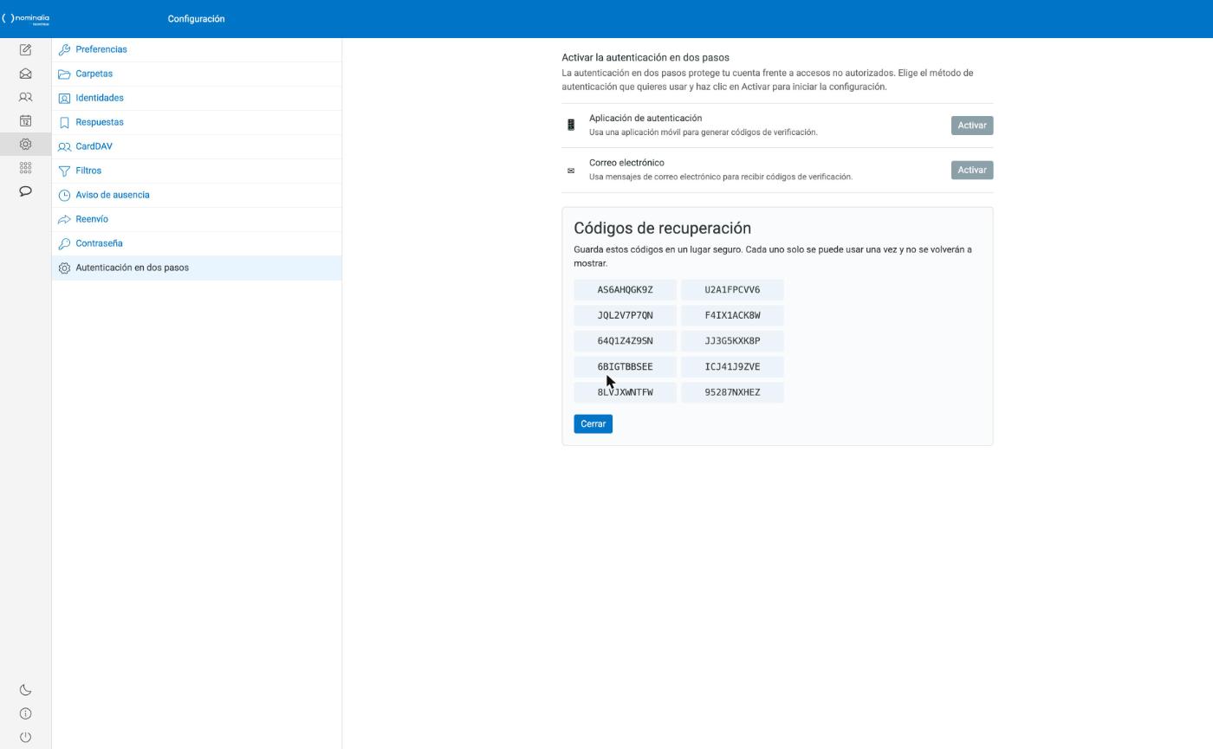This screenshot has width=1213, height=749.
Task: Activate Correo electrónico verification method
Action: point(972,170)
